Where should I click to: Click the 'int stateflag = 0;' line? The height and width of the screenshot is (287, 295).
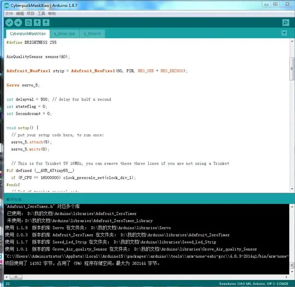point(27,107)
